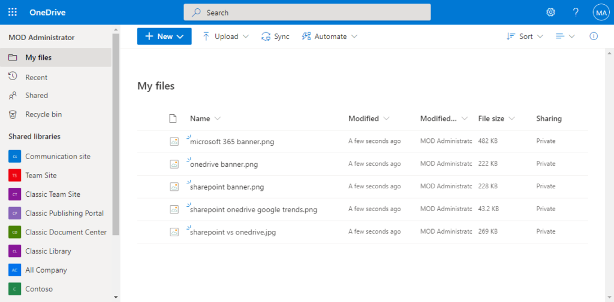This screenshot has height=302, width=614.
Task: Click the Shared people icon
Action: [x=13, y=95]
